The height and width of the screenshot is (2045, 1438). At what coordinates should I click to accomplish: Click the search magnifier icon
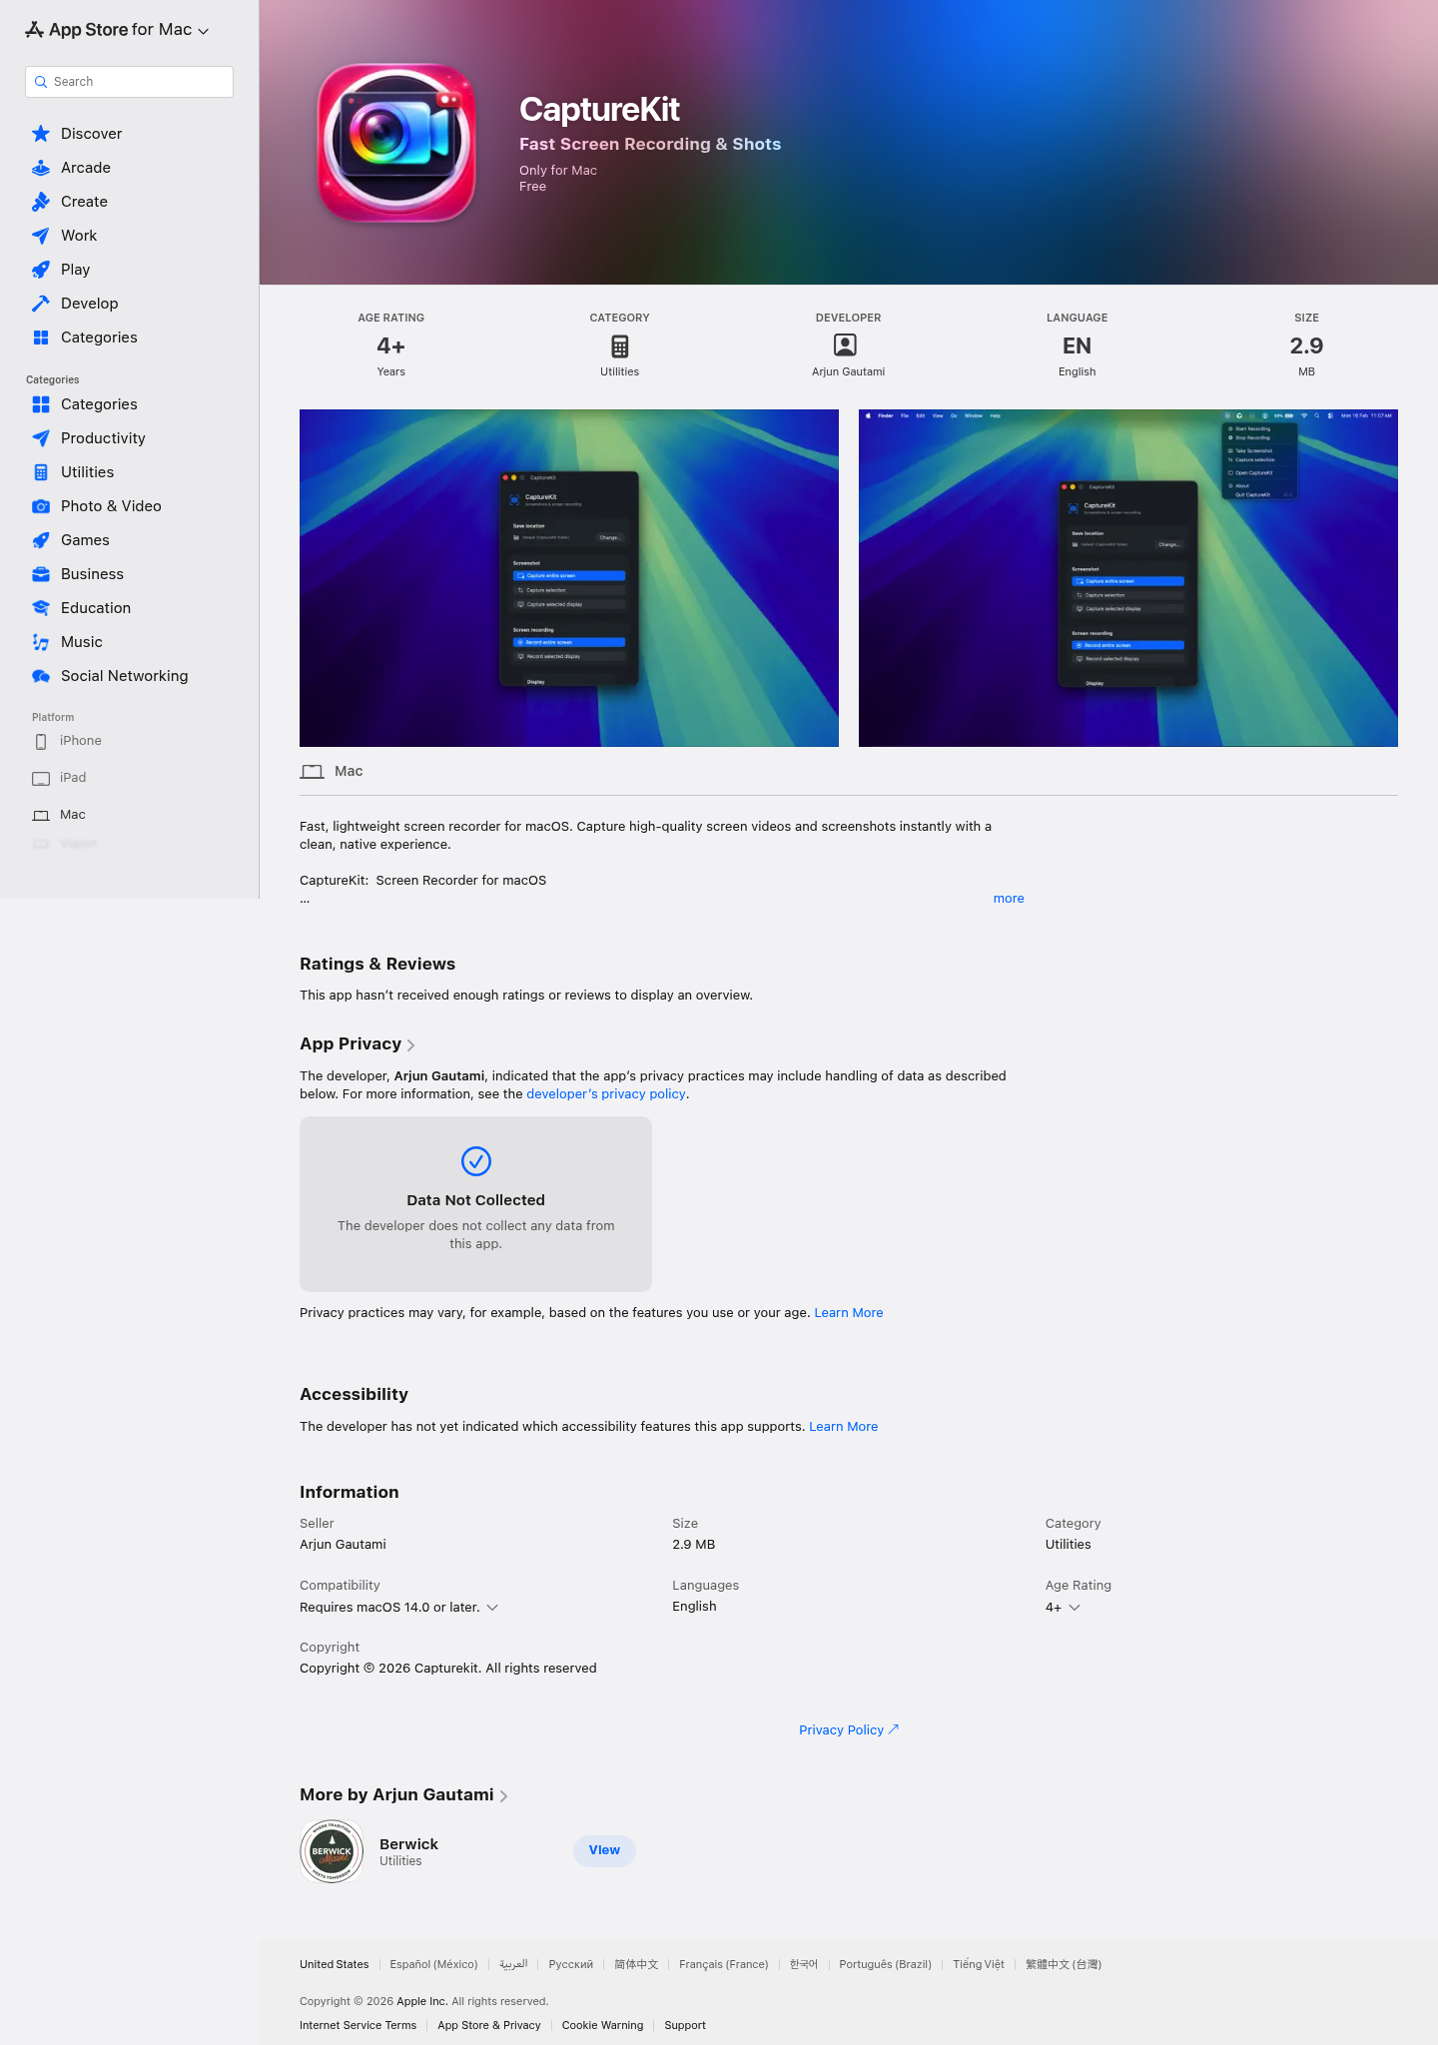tap(41, 82)
